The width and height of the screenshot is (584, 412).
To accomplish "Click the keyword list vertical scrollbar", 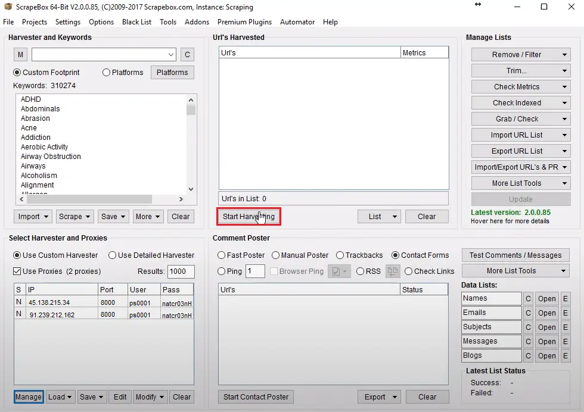I will tap(191, 143).
